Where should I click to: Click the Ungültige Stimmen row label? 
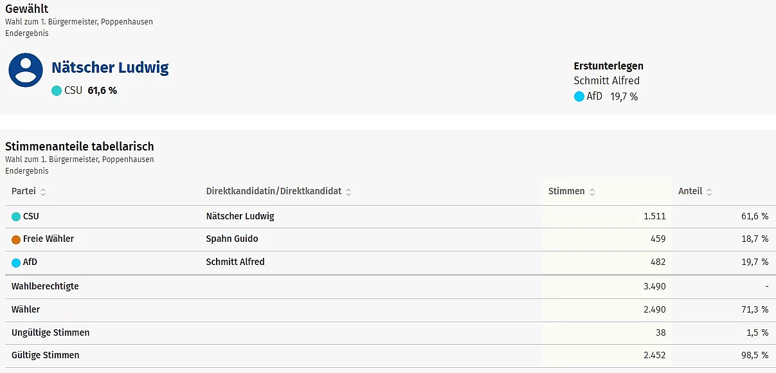51,332
